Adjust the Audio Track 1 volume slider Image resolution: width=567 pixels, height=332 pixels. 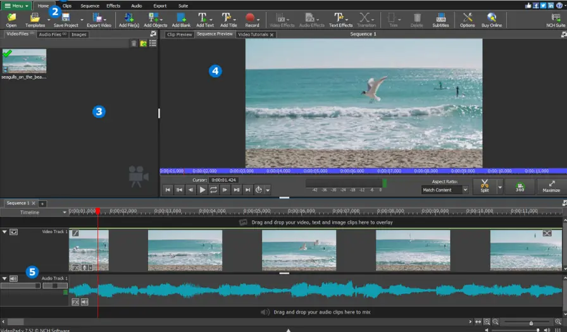click(x=20, y=286)
